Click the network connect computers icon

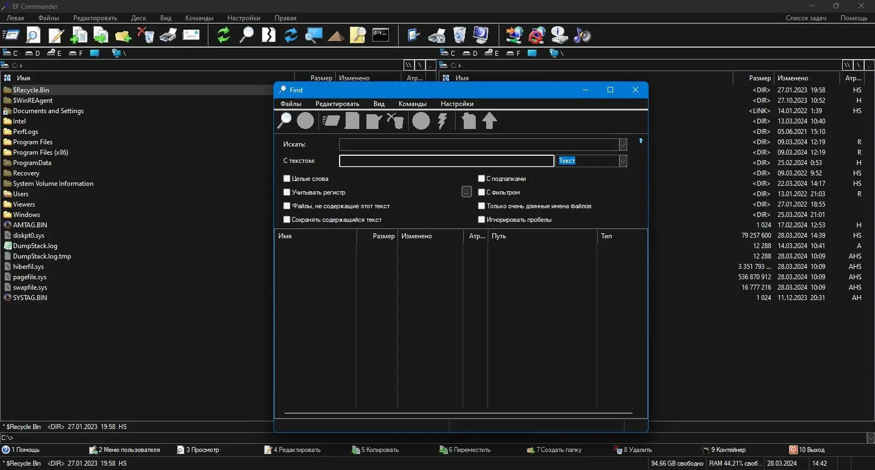click(x=514, y=36)
